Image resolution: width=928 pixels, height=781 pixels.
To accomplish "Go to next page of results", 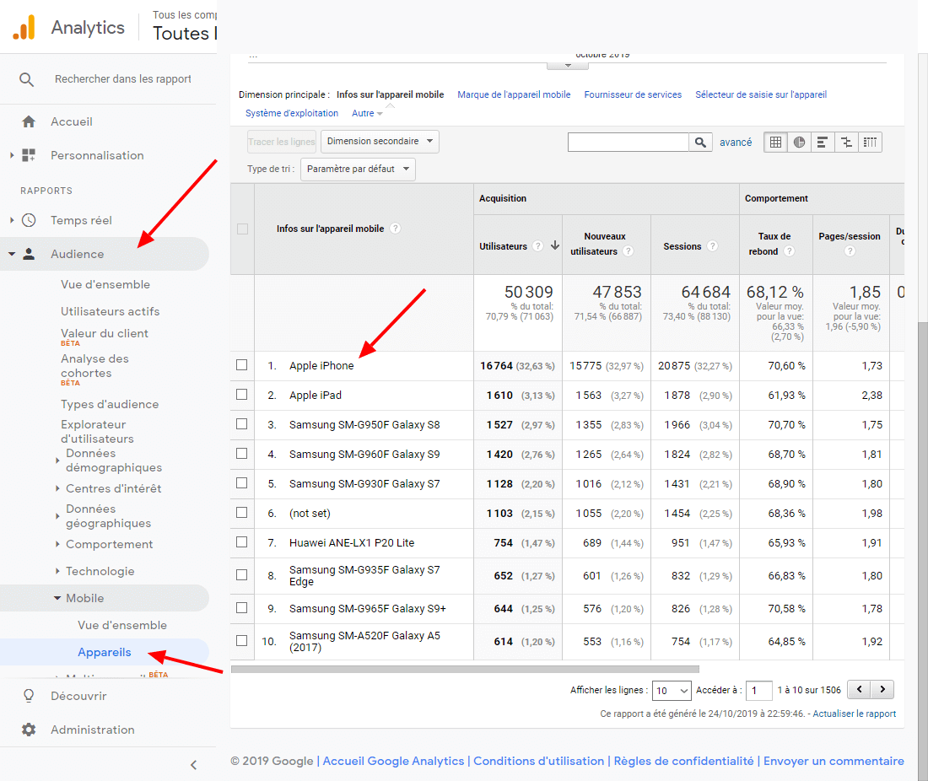I will point(882,689).
